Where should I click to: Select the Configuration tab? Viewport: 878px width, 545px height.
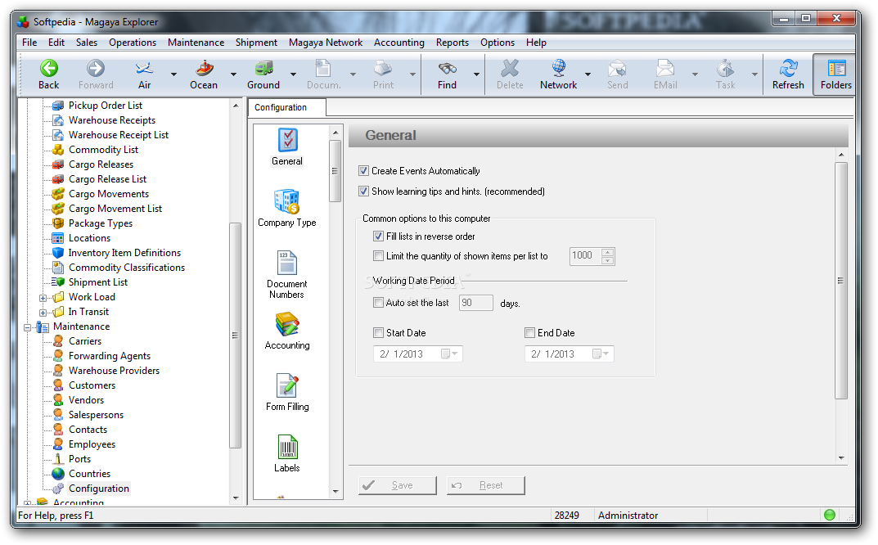(286, 107)
